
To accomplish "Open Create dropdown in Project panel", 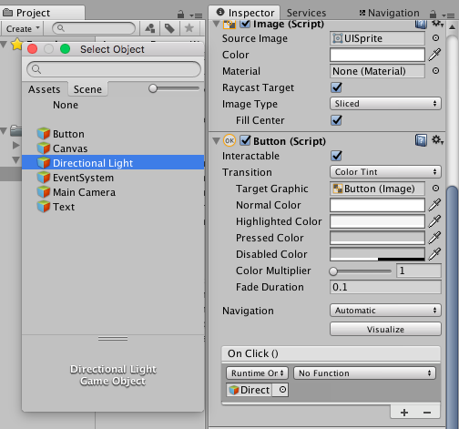I will (23, 28).
